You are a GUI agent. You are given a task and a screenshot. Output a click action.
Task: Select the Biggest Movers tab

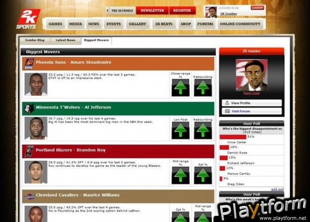97,40
